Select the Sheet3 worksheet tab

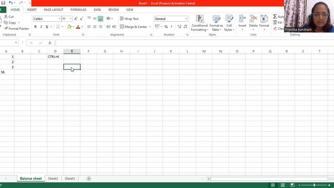coord(70,179)
